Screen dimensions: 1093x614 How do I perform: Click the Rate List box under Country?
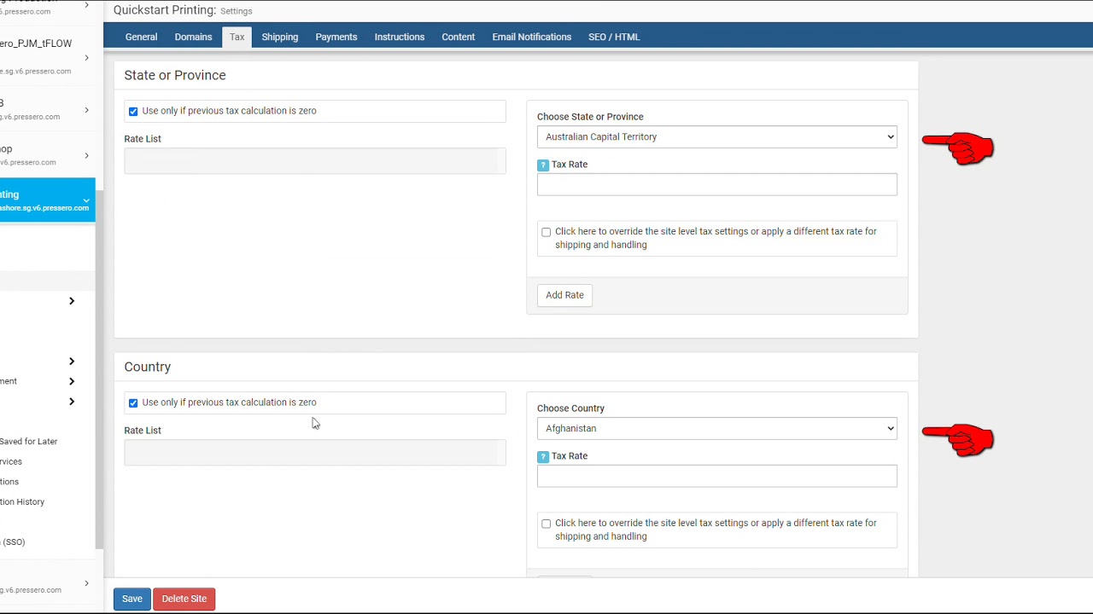click(x=315, y=453)
